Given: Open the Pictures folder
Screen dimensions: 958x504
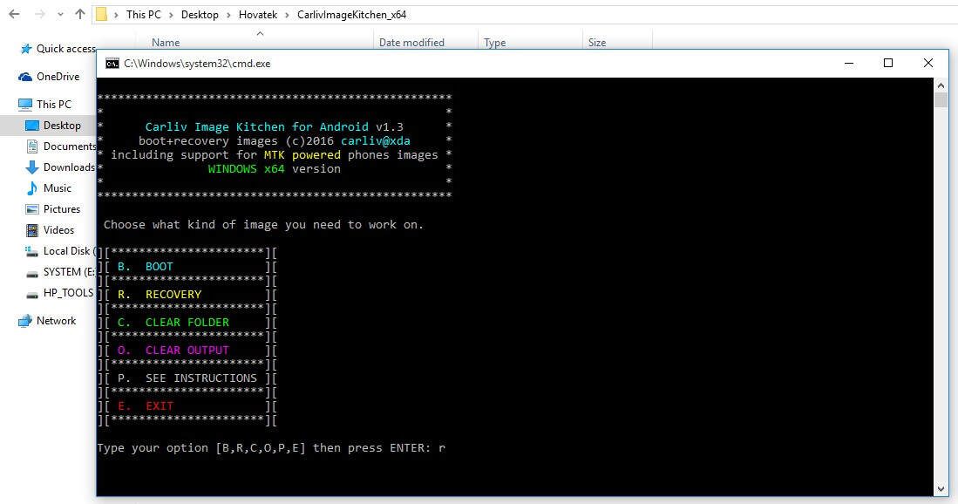Looking at the screenshot, I should click(x=61, y=208).
